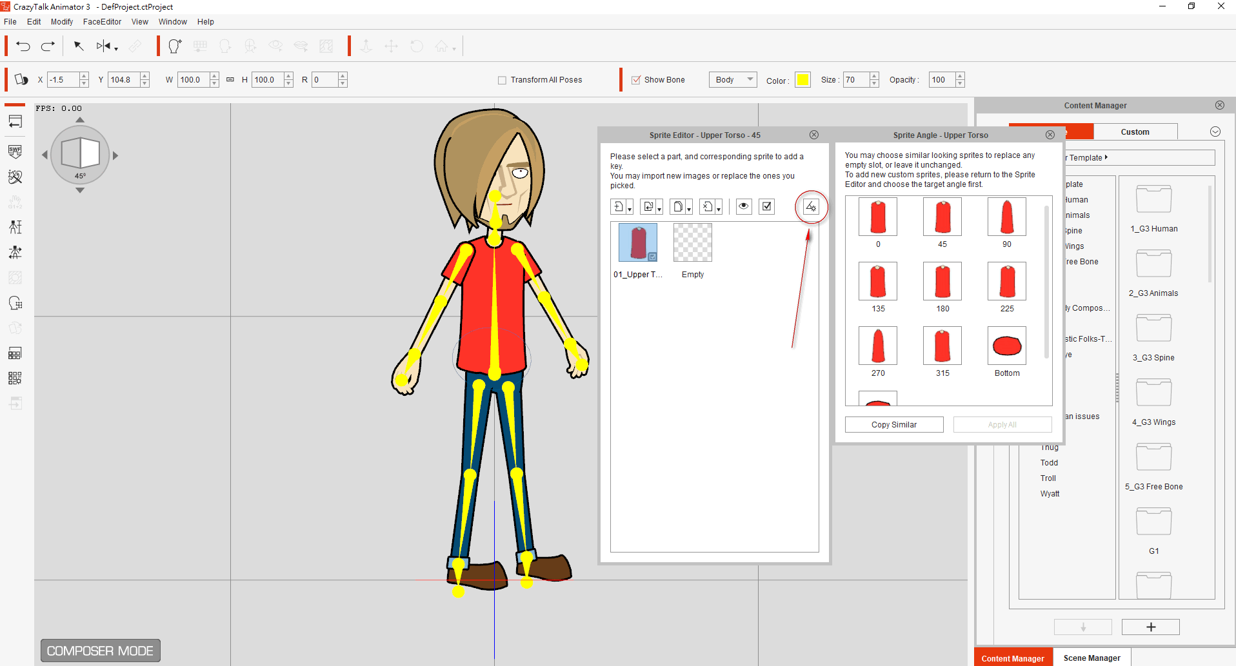Click the yellow bone Color swatch
Image resolution: width=1236 pixels, height=666 pixels.
pyautogui.click(x=802, y=80)
